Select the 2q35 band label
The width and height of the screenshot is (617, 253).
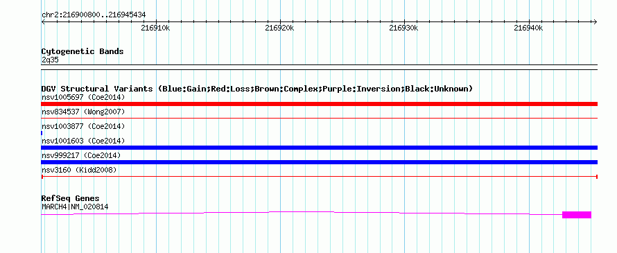point(51,60)
